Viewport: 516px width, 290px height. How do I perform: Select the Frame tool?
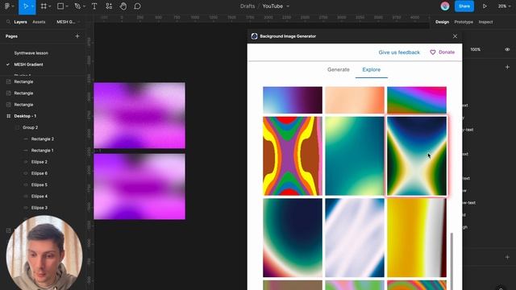click(x=44, y=6)
